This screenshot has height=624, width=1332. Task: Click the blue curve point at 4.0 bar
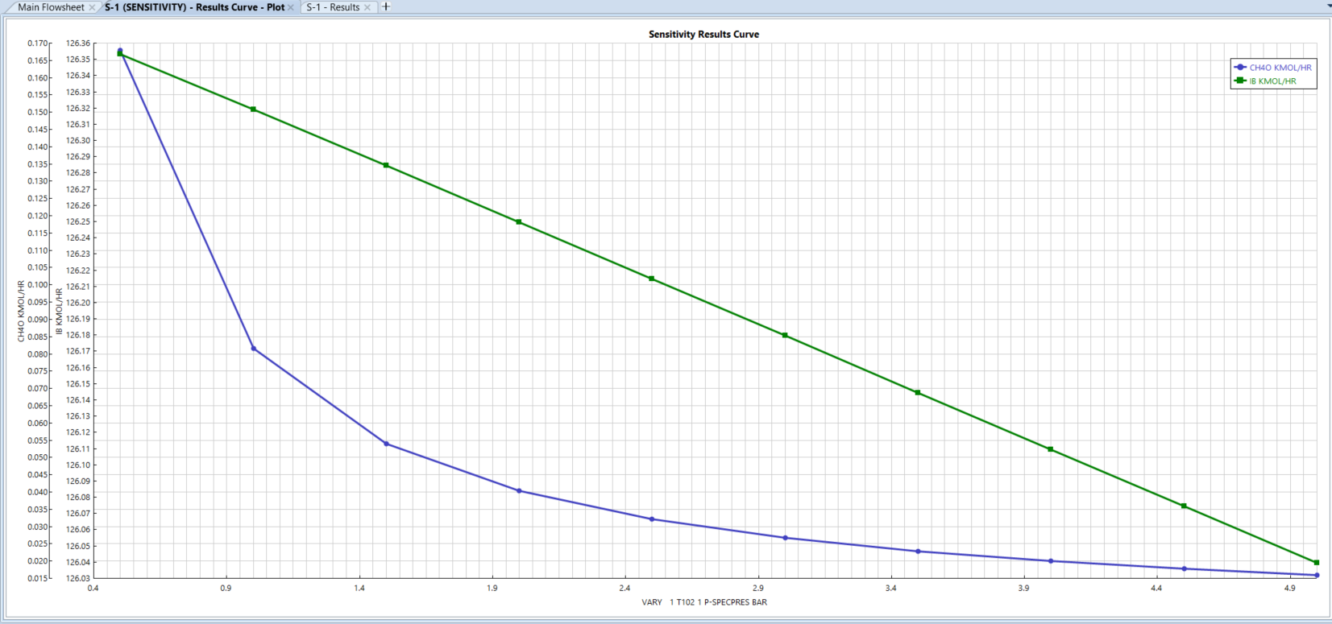1051,561
